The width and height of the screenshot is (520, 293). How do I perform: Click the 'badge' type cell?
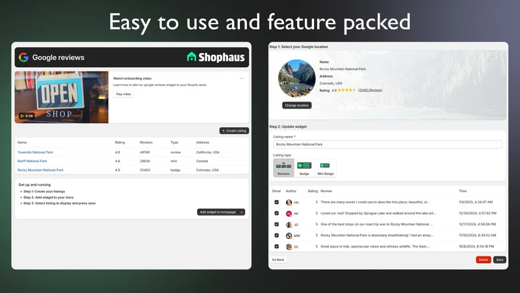(175, 170)
